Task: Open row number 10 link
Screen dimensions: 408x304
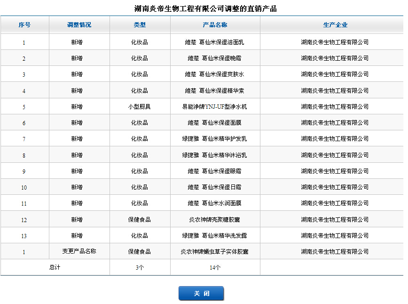Action: click(24, 187)
